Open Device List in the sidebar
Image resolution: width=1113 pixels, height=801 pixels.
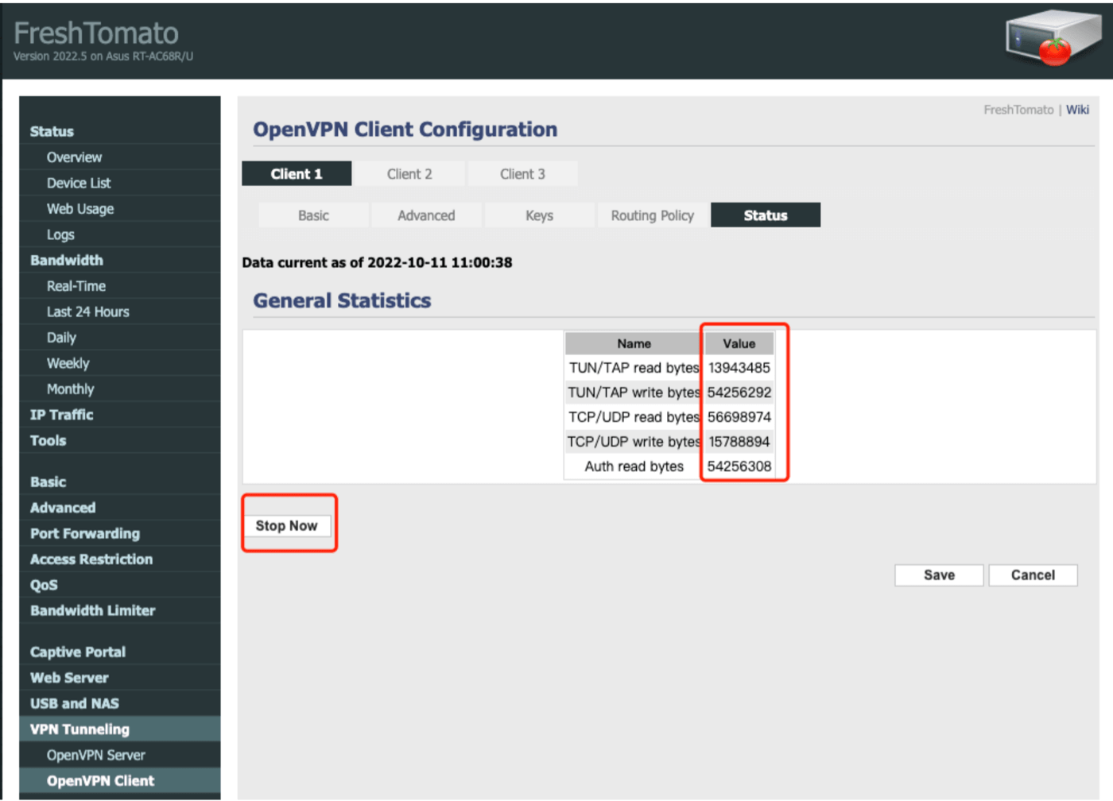[x=79, y=183]
